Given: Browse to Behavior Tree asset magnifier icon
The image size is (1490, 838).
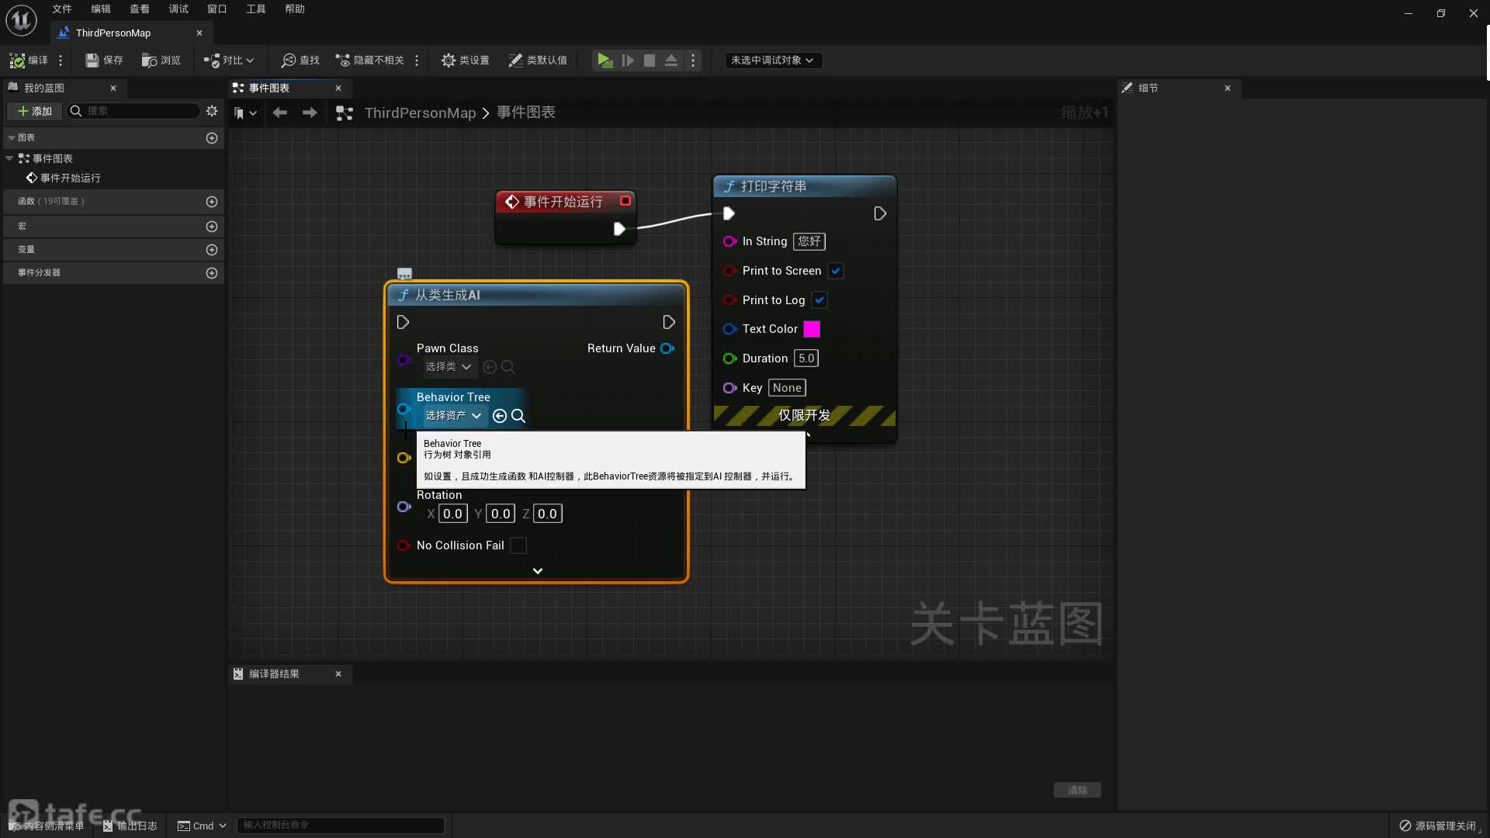Looking at the screenshot, I should tap(518, 416).
